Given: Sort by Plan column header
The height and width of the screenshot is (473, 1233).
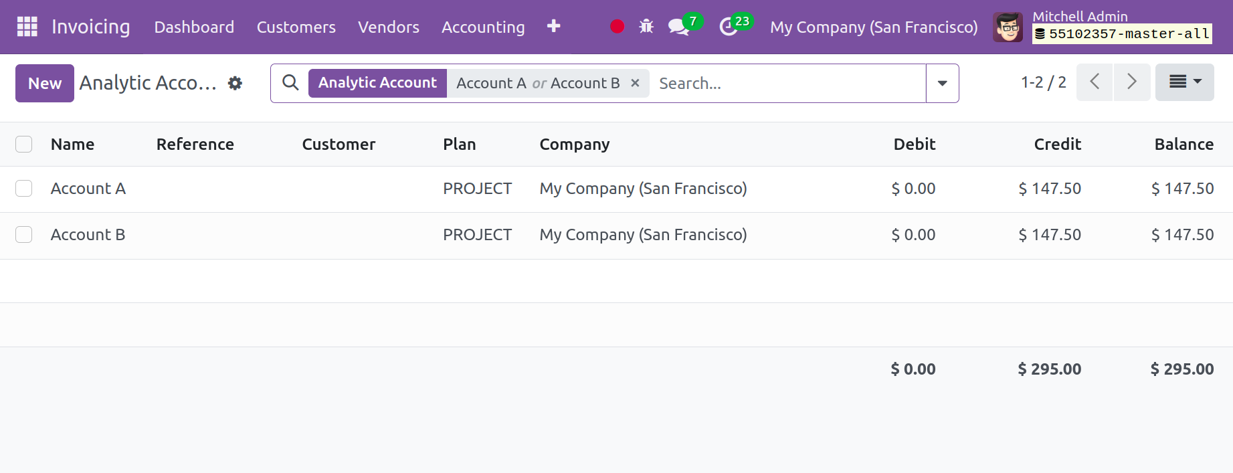Looking at the screenshot, I should pos(460,145).
